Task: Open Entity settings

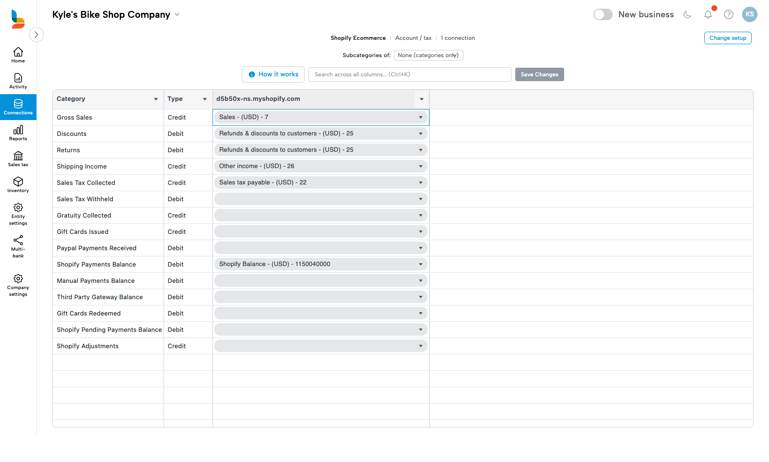Action: [18, 214]
